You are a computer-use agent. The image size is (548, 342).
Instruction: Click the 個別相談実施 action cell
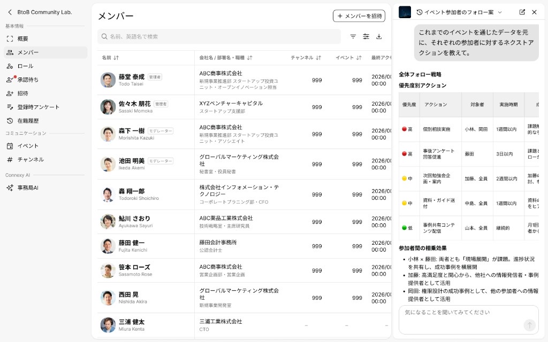coord(440,129)
